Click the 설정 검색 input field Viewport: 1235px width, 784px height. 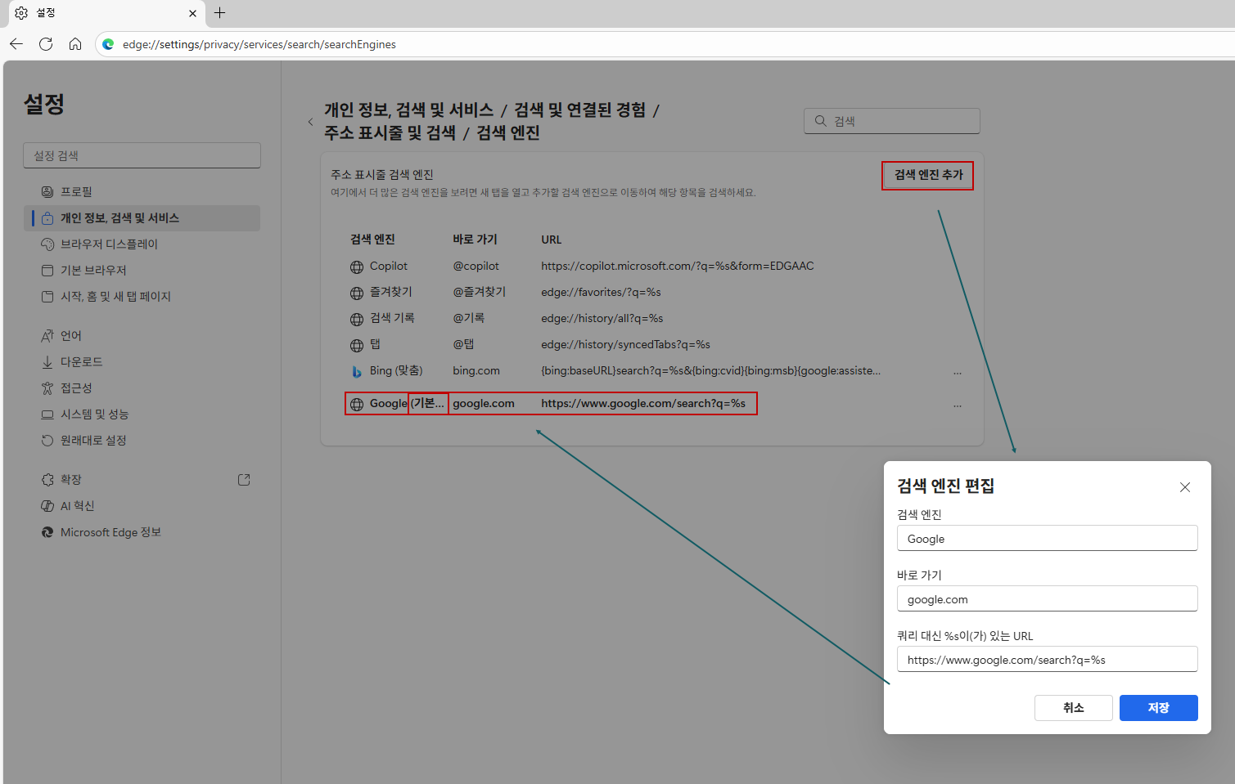(142, 155)
